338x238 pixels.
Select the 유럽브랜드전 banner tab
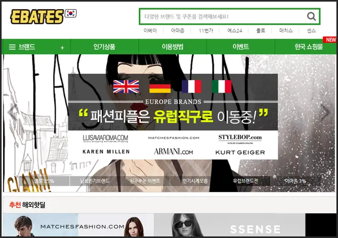click(x=245, y=181)
